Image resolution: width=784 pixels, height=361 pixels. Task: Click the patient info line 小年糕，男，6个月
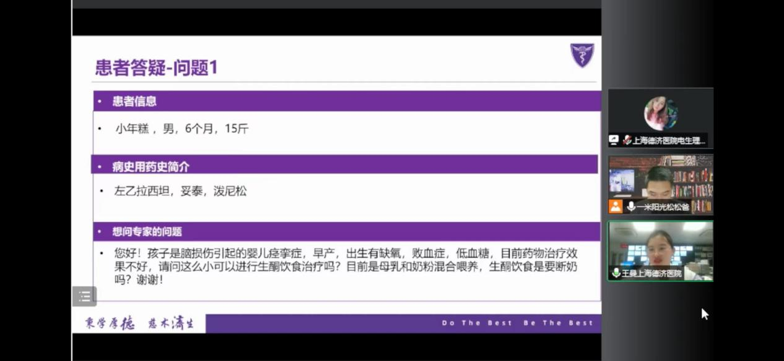point(181,129)
